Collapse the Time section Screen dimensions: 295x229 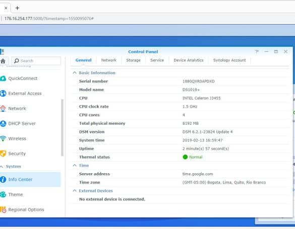75,166
